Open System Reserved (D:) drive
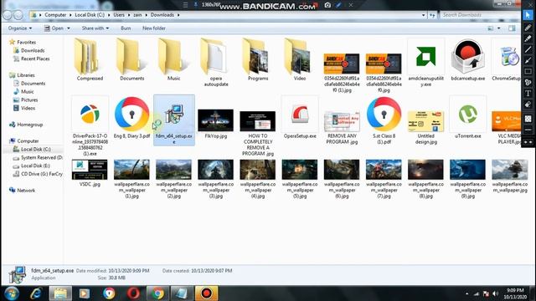 [42, 158]
